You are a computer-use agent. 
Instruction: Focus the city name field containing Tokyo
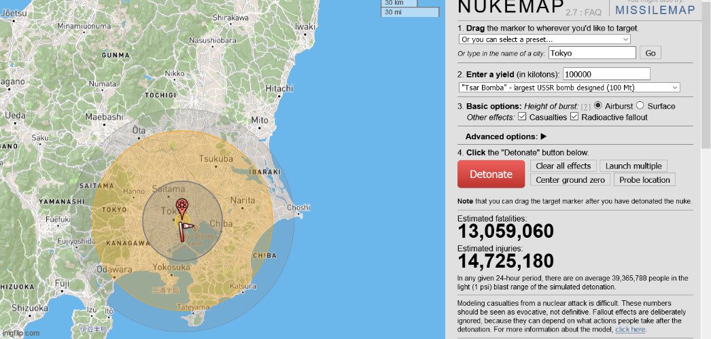(x=592, y=53)
